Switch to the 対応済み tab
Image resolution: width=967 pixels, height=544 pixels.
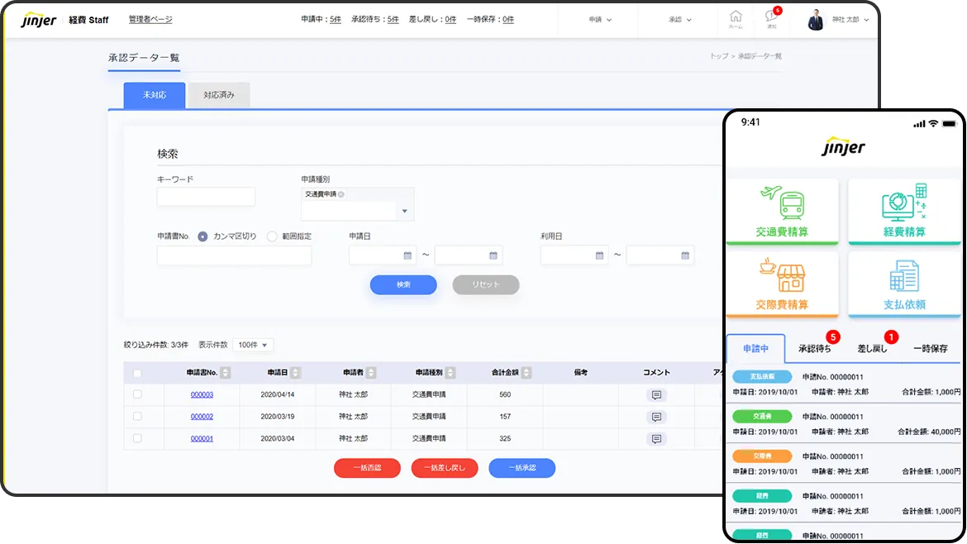219,95
